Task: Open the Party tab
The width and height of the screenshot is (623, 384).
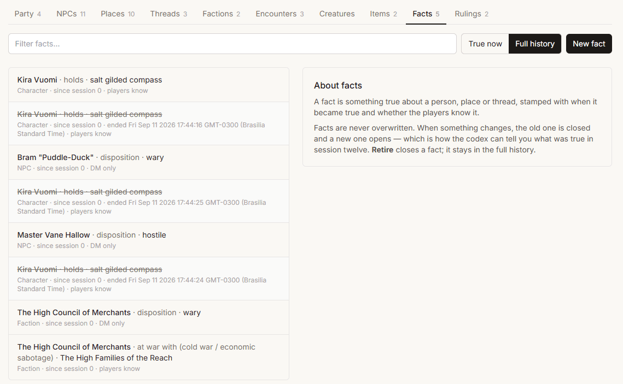Action: 28,14
